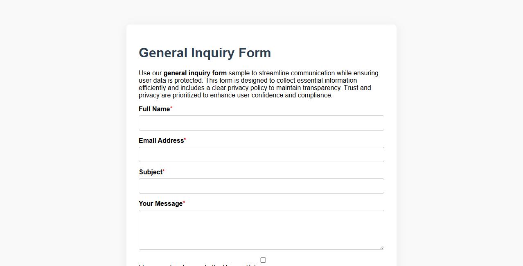523x266 pixels.
Task: Click the required asterisk beside Email Address
Action: pos(185,139)
